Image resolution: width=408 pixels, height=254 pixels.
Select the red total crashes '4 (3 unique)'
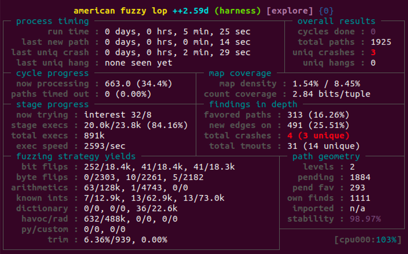pyautogui.click(x=318, y=136)
